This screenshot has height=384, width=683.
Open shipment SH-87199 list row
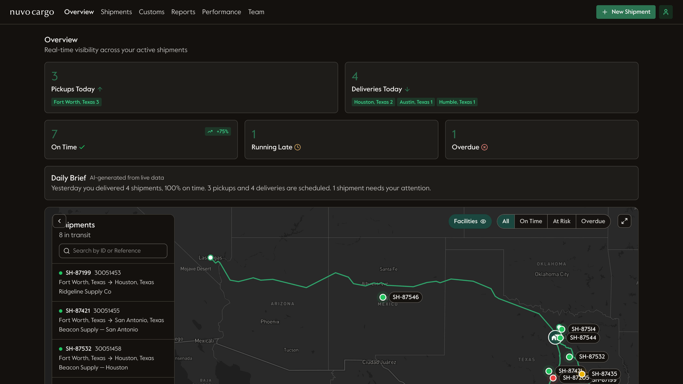click(x=113, y=282)
